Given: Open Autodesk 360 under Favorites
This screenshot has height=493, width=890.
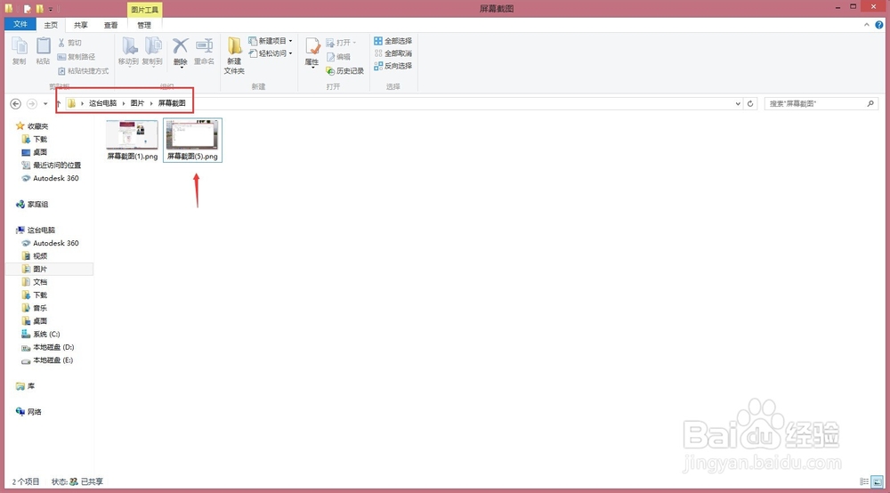Looking at the screenshot, I should [x=50, y=178].
